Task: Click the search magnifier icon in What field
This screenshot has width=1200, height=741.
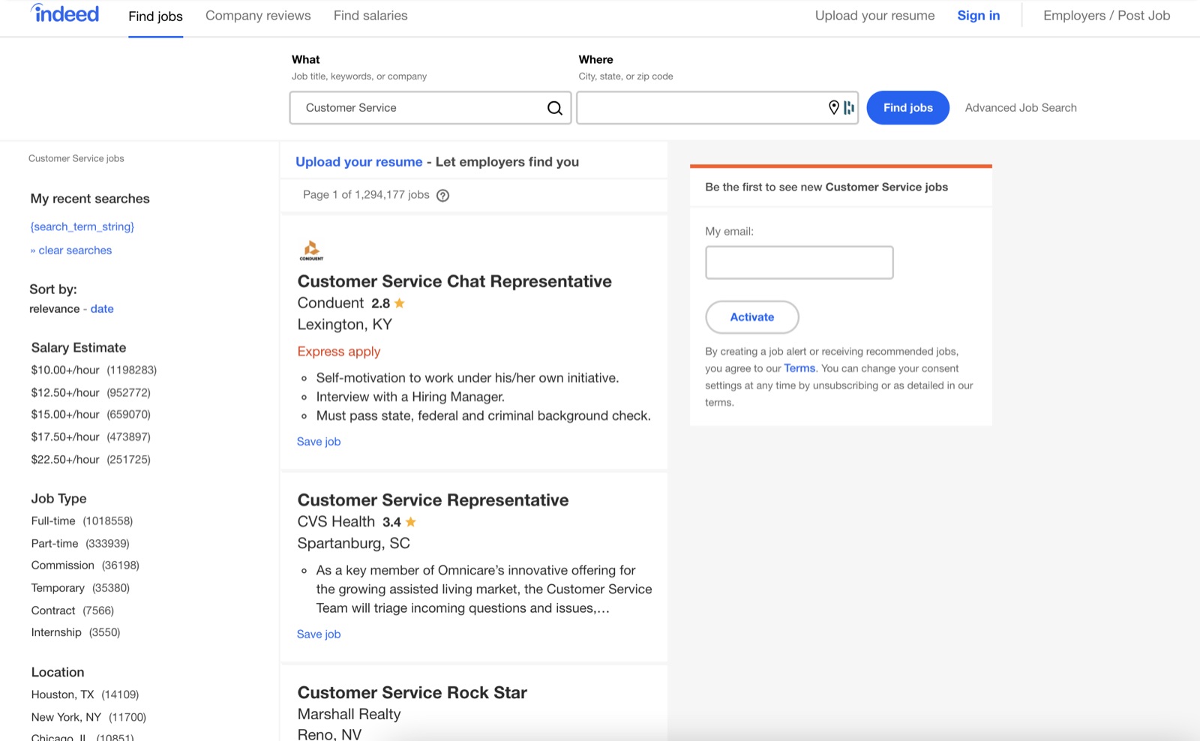Action: tap(554, 108)
